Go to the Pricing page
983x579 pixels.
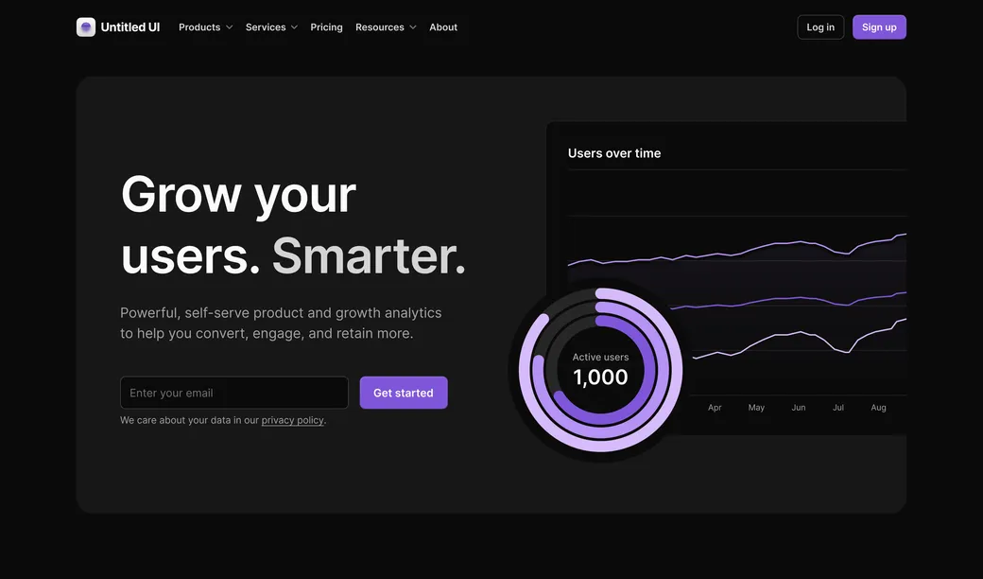[x=327, y=27]
